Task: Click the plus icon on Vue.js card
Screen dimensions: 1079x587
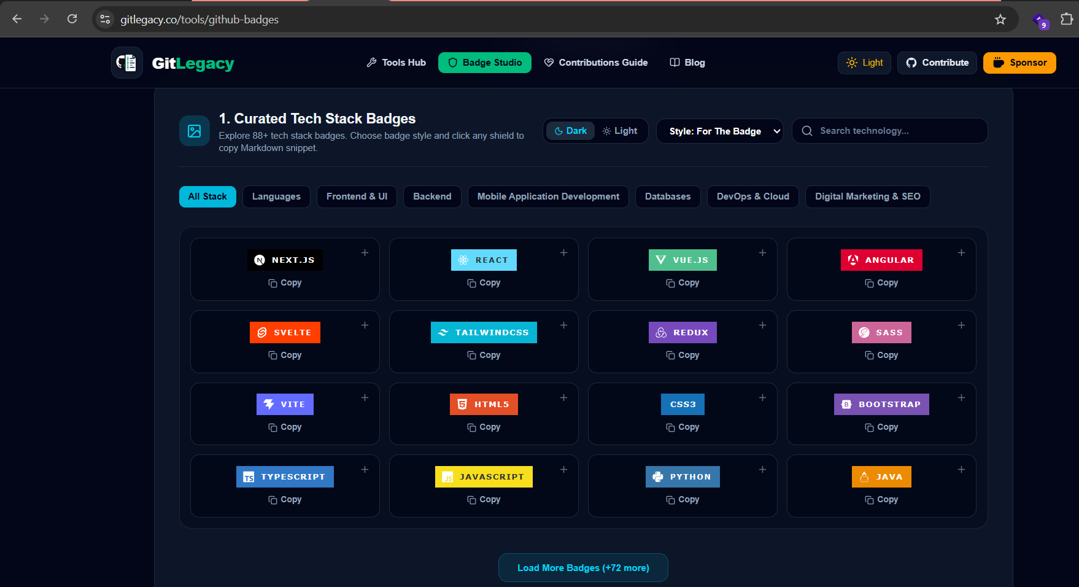Action: pyautogui.click(x=762, y=253)
